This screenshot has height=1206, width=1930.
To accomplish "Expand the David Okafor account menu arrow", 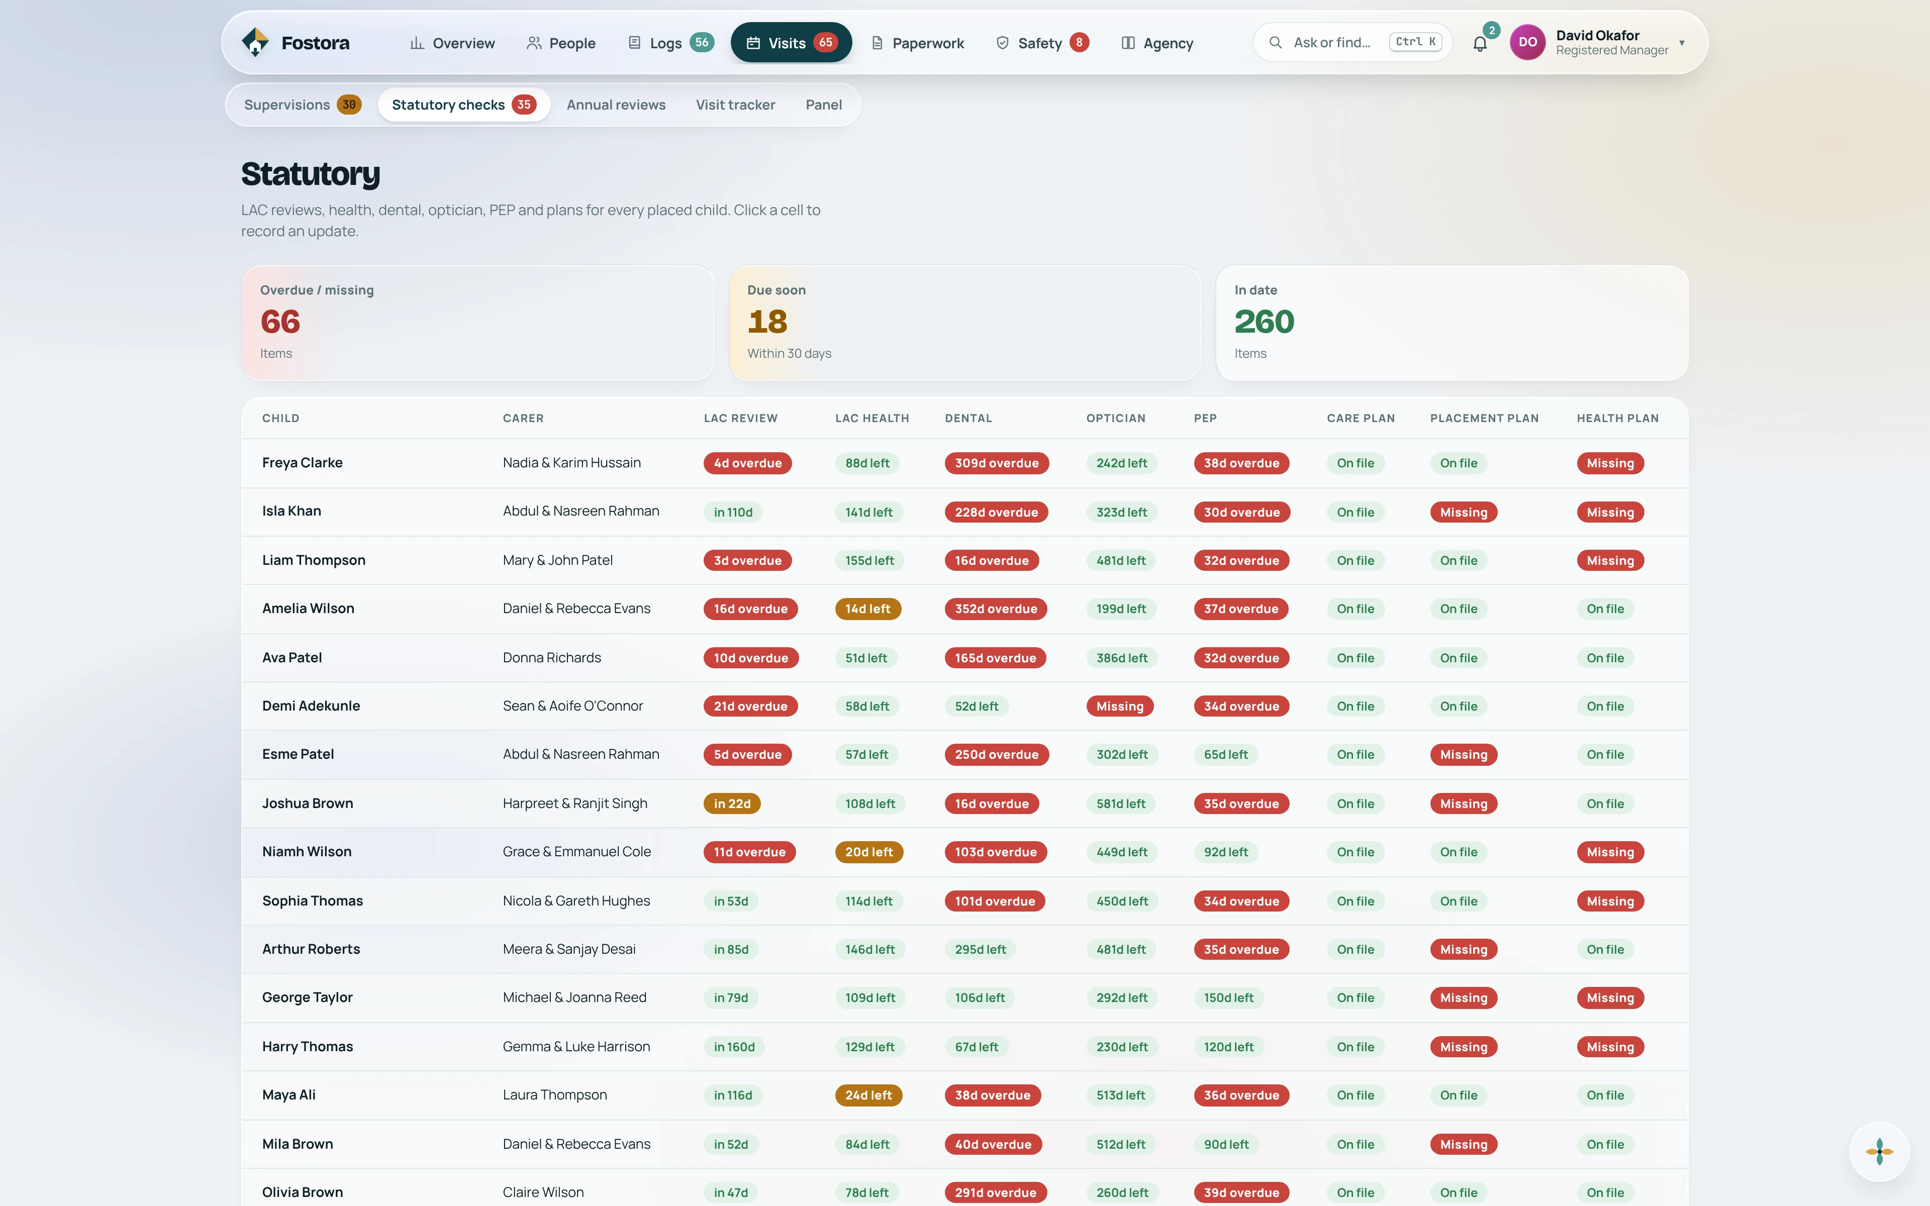I will [1682, 43].
